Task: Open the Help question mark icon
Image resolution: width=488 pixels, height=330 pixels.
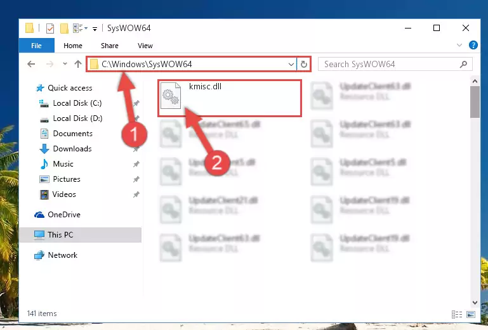Action: 473,46
